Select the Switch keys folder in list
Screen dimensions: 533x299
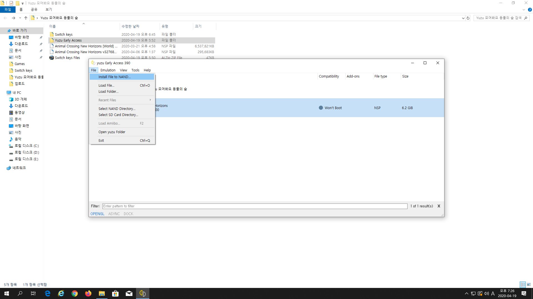coord(64,34)
